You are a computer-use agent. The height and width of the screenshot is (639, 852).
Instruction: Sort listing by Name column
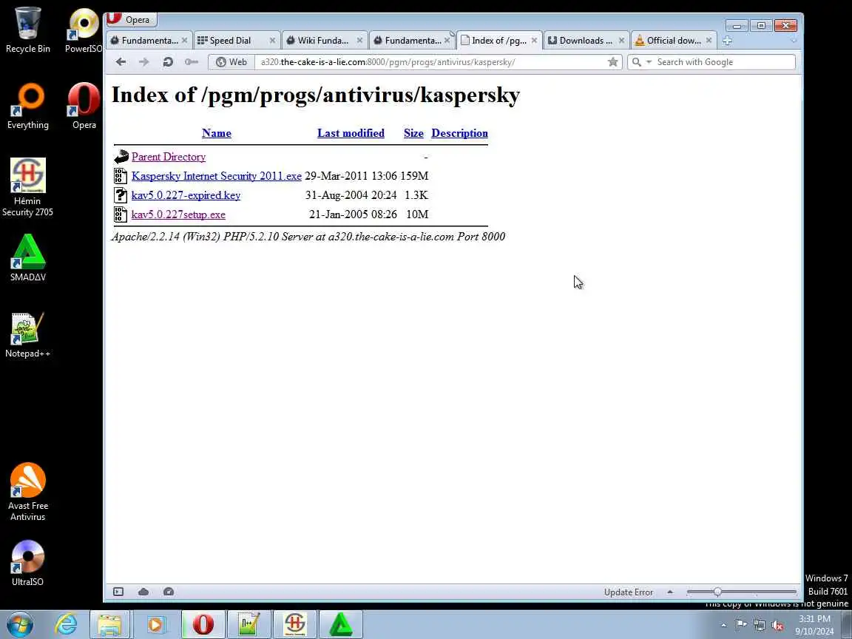pyautogui.click(x=216, y=133)
